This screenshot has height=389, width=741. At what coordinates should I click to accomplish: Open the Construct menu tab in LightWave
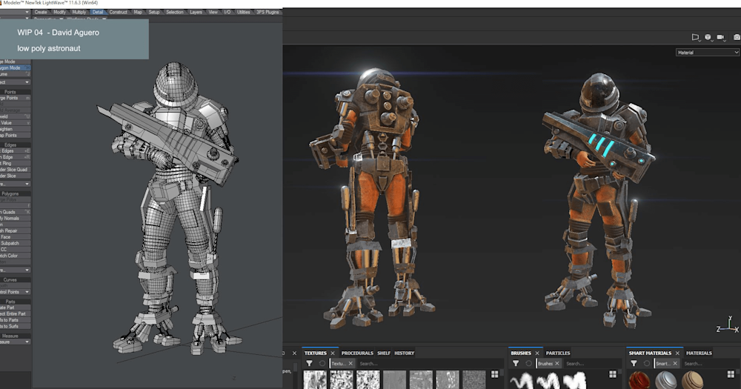(119, 12)
